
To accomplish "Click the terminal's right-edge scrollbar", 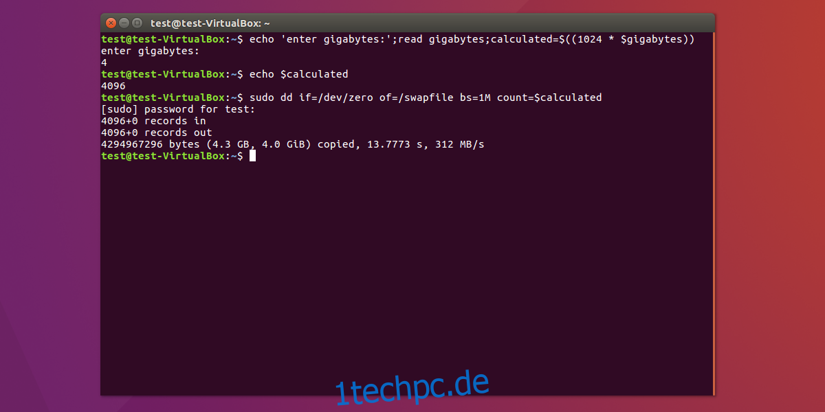I will coord(713,213).
